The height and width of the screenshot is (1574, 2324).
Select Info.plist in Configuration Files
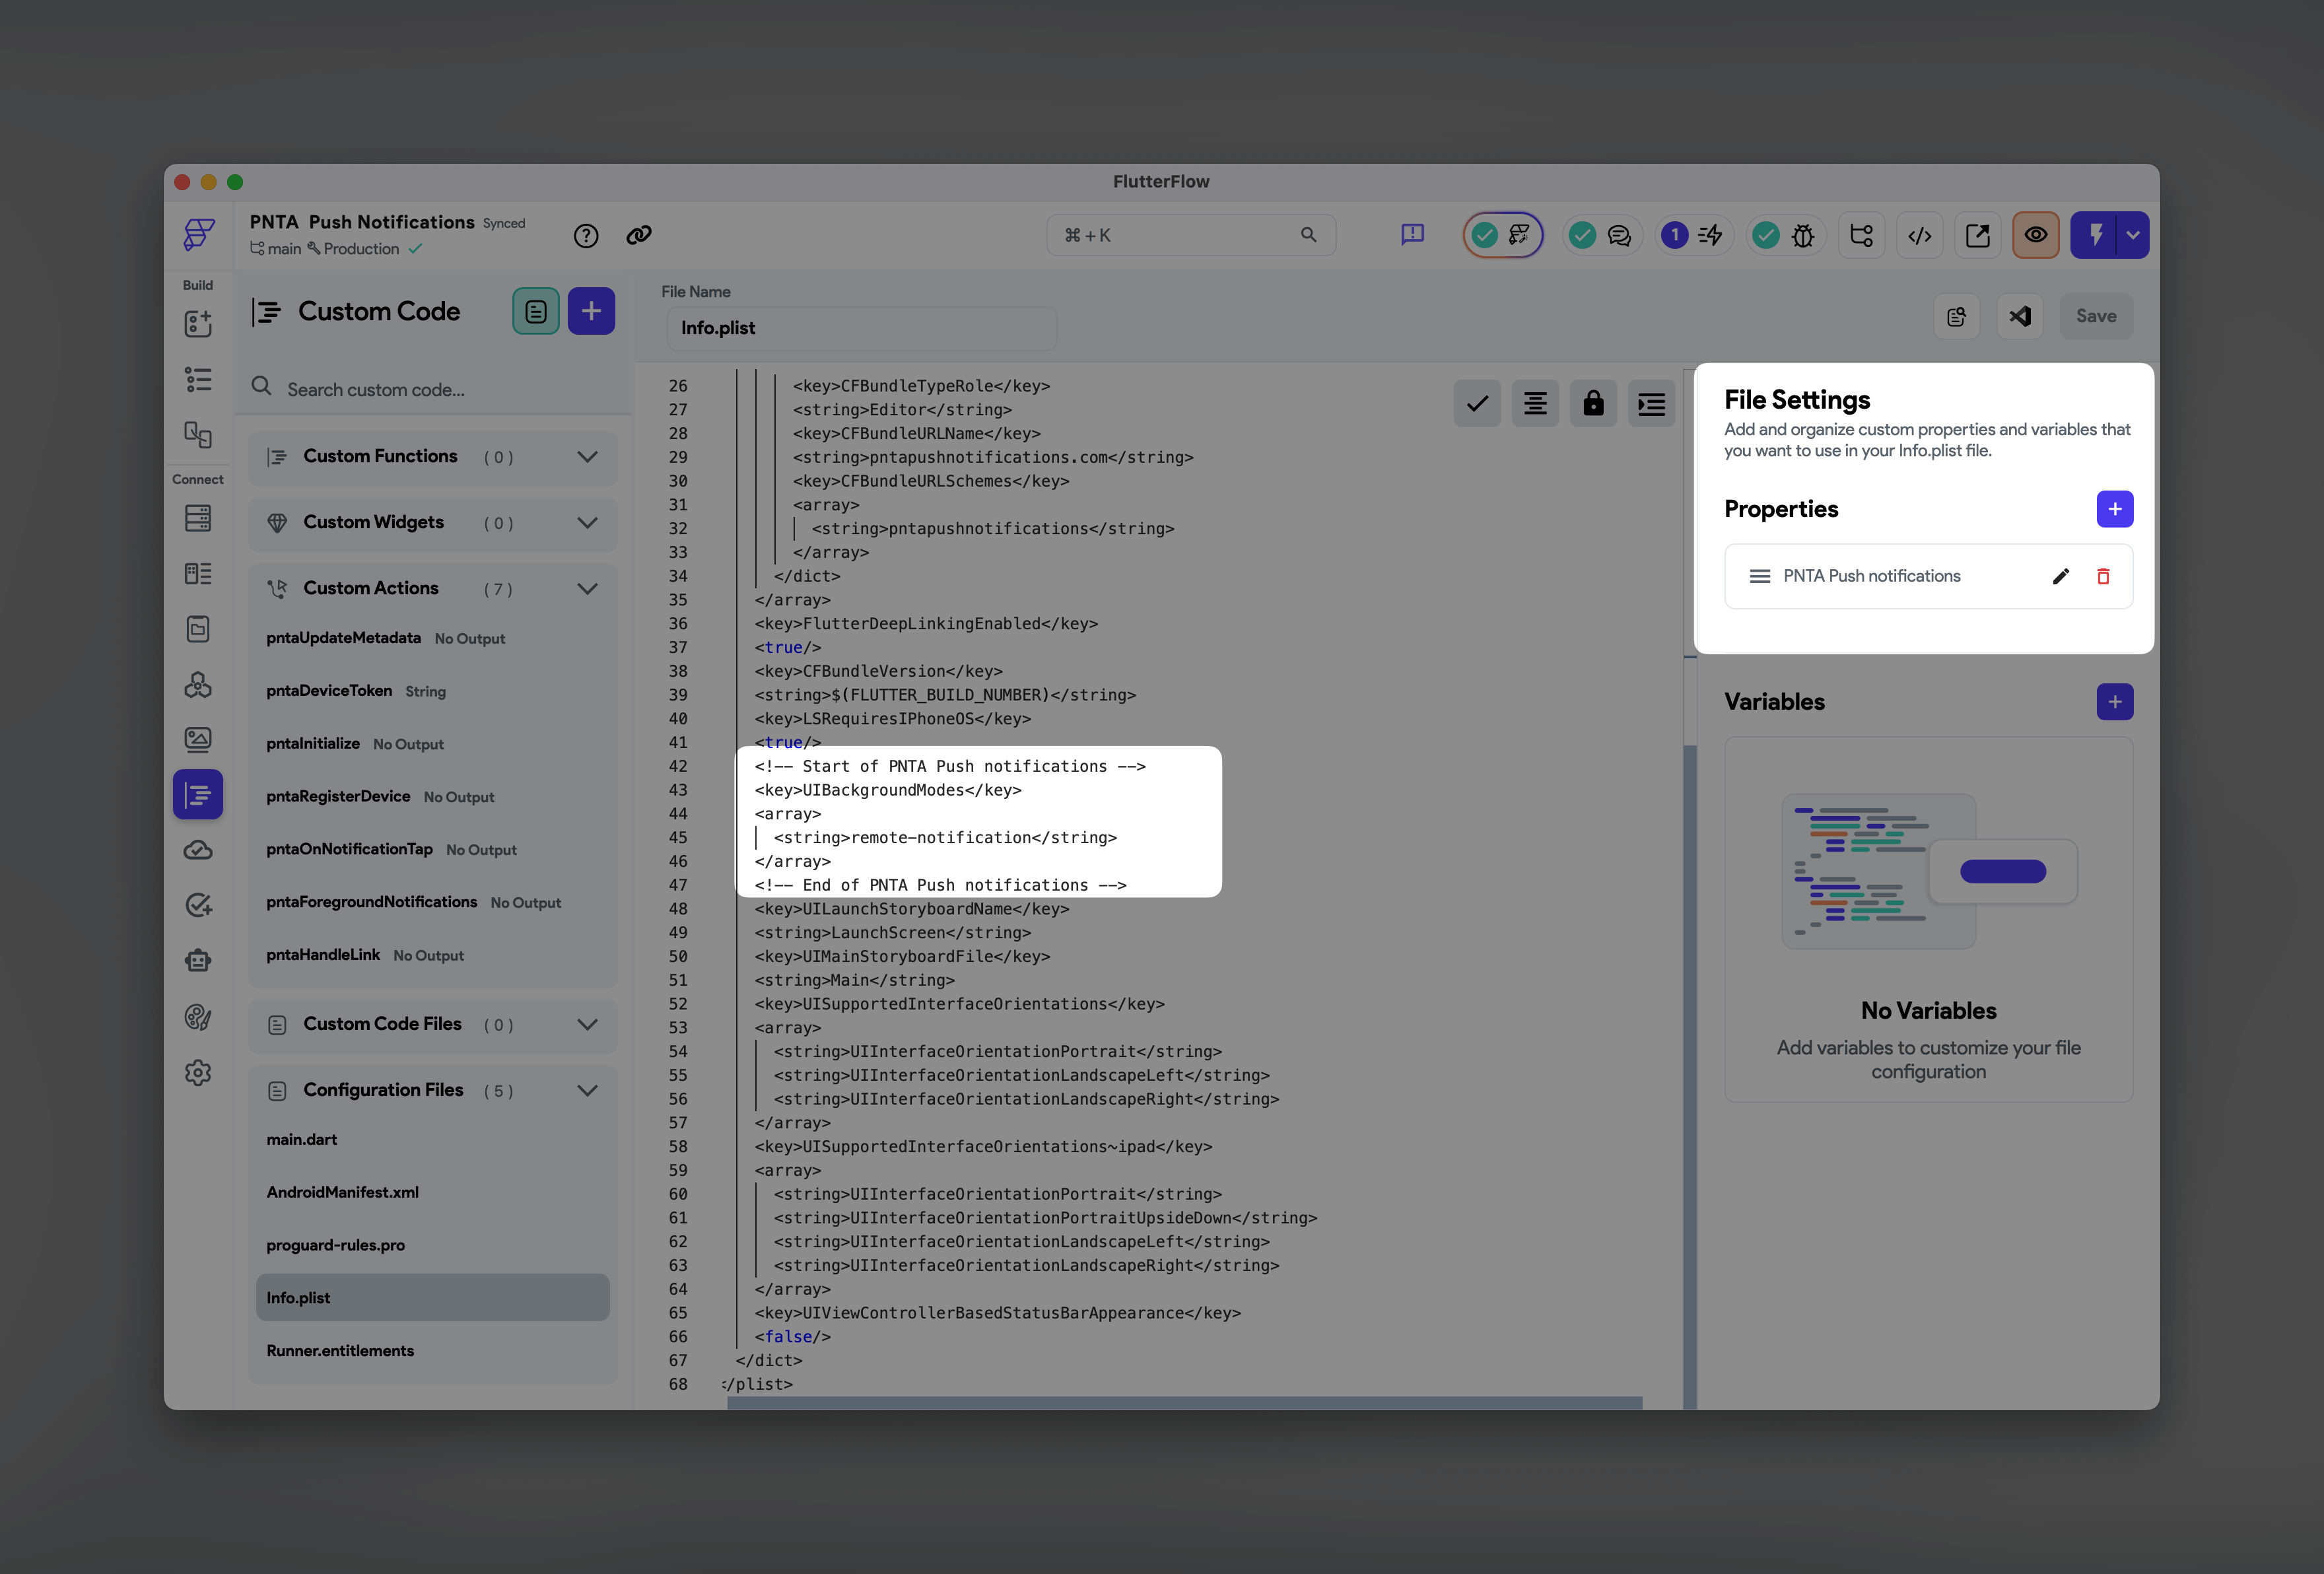pyautogui.click(x=433, y=1298)
